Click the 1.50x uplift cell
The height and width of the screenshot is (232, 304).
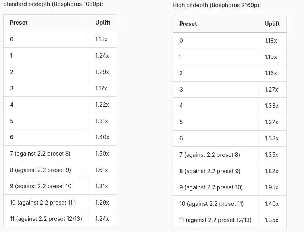(x=102, y=154)
